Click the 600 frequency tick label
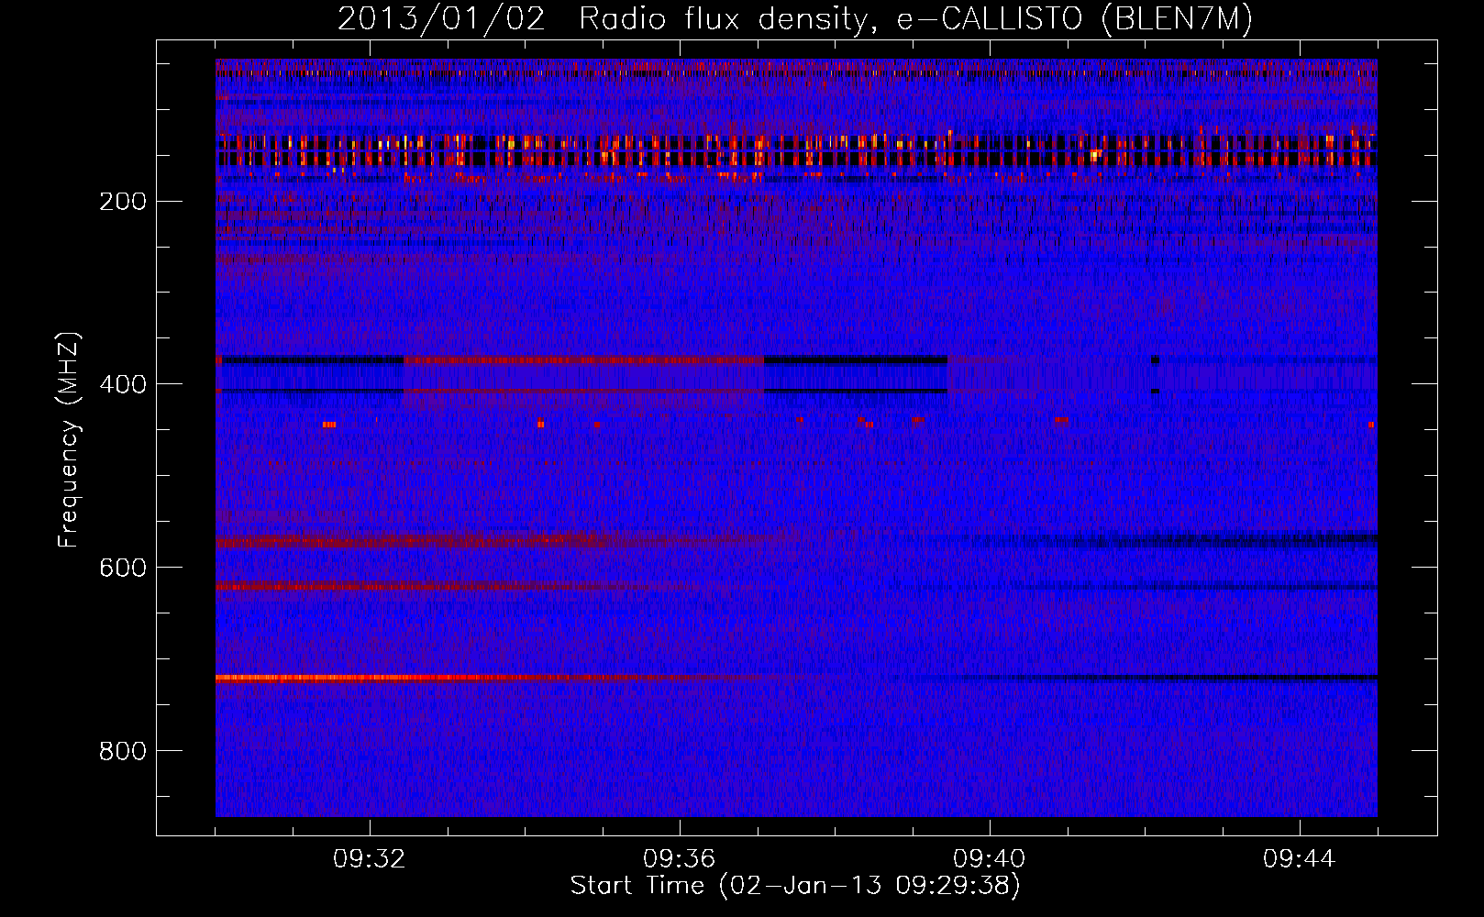Image resolution: width=1484 pixels, height=917 pixels. pyautogui.click(x=123, y=568)
